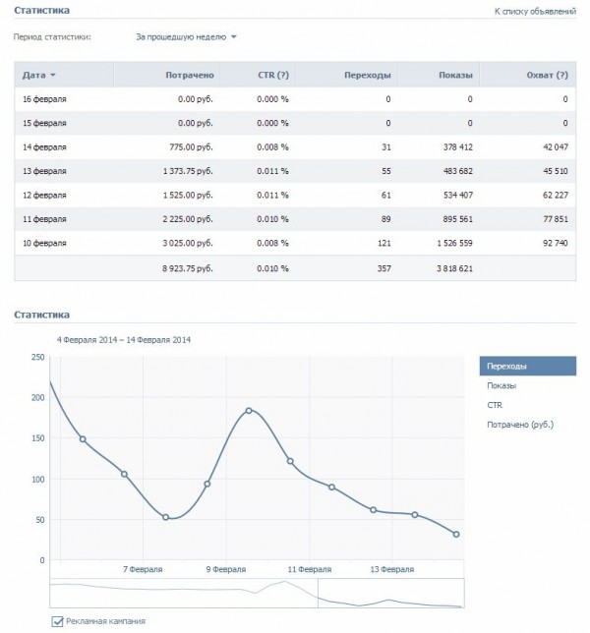
Task: Click the Потрачено table column header
Action: [191, 75]
